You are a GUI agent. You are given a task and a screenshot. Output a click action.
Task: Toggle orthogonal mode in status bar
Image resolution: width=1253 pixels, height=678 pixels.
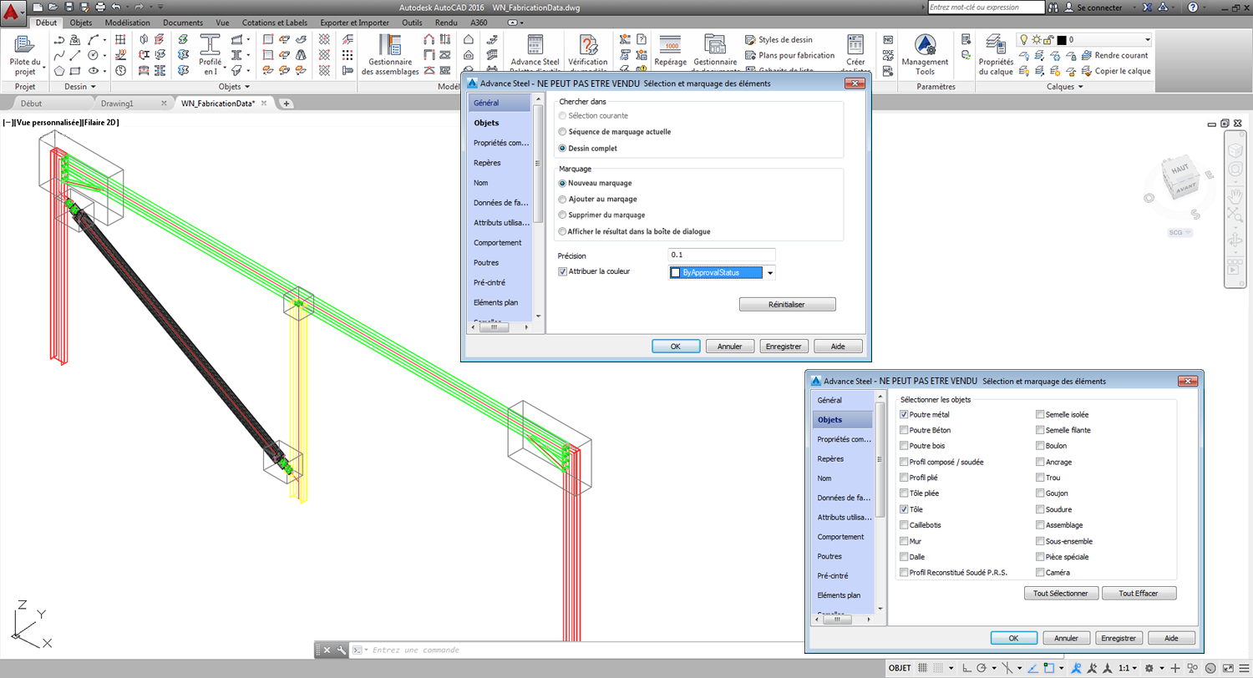pos(967,669)
